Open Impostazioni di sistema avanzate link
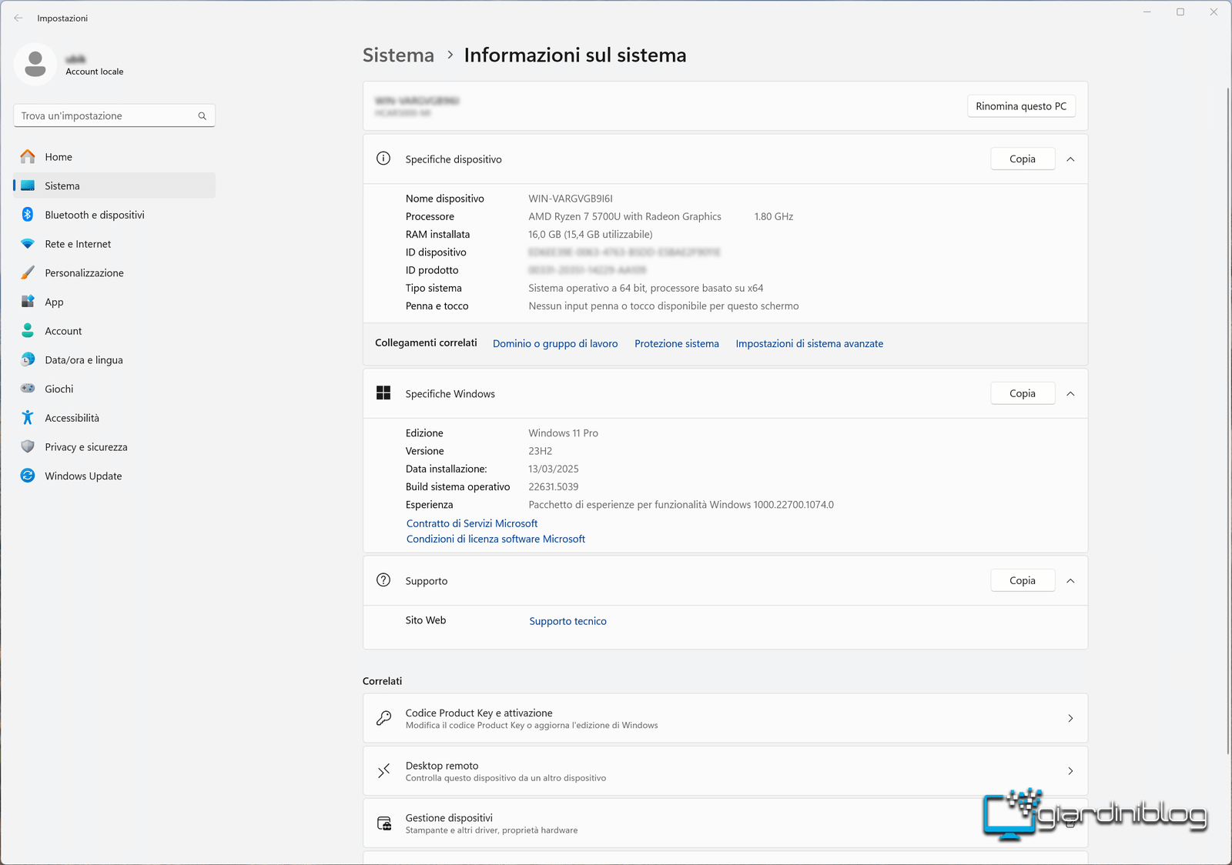 point(808,344)
